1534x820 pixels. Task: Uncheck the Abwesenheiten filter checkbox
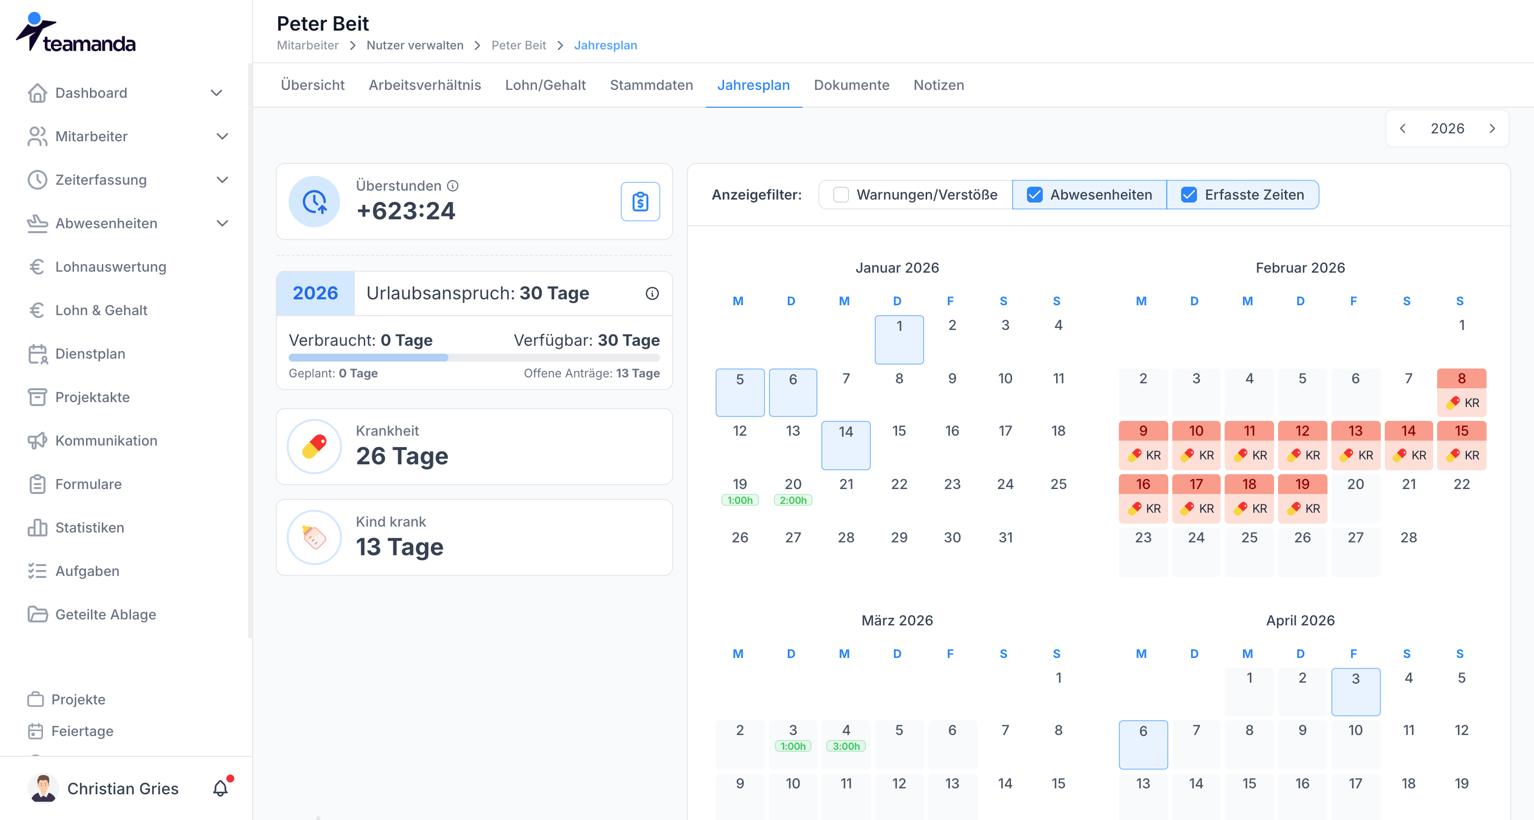click(x=1035, y=195)
